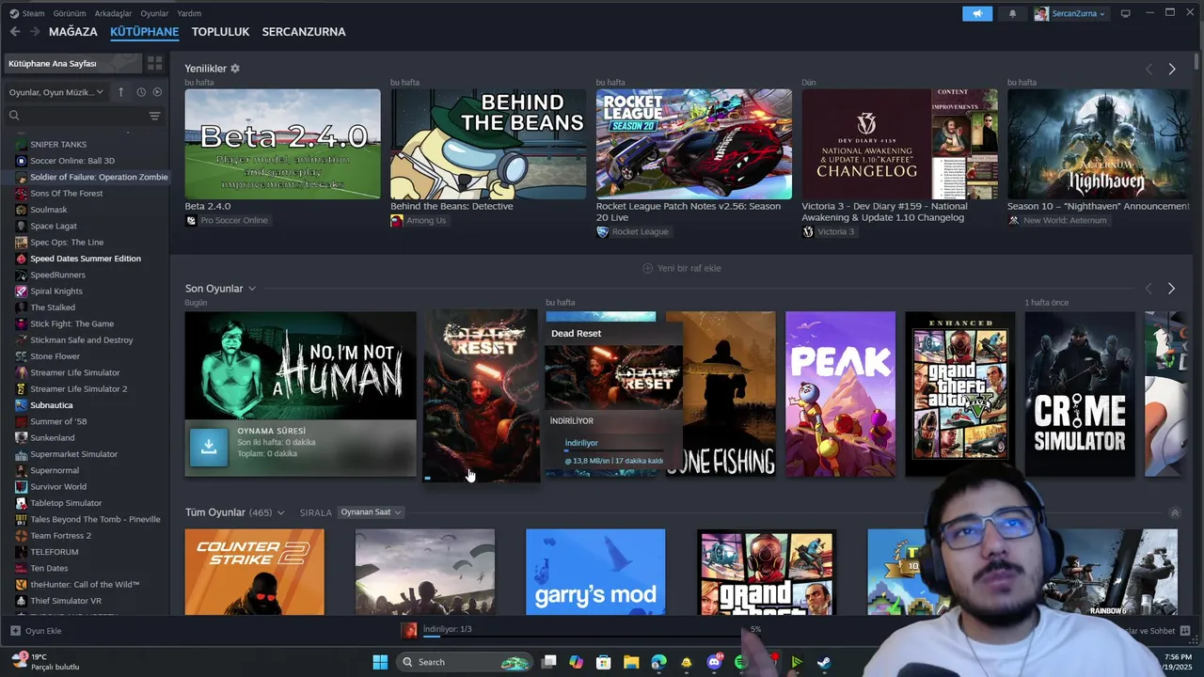Screen dimensions: 1204x677
Task: Open the Among Us news source link
Action: (419, 220)
